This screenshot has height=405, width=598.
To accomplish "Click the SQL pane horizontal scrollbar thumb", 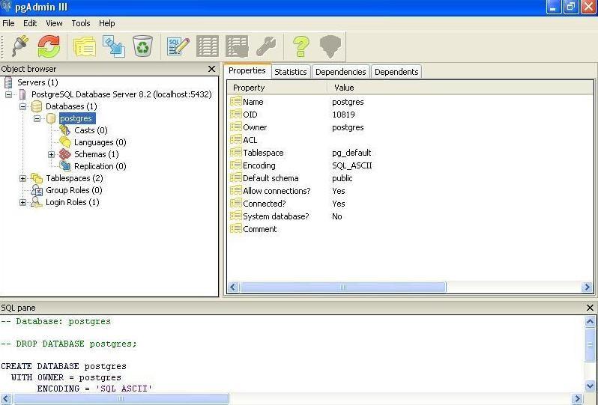I will (x=121, y=399).
